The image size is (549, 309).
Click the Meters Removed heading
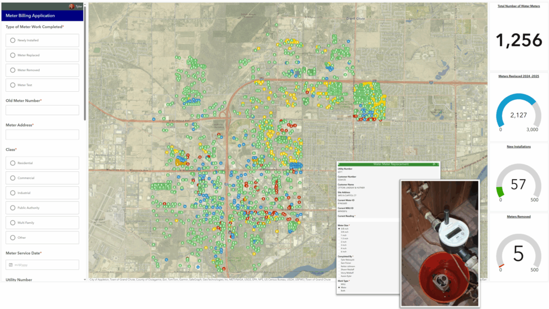(518, 217)
